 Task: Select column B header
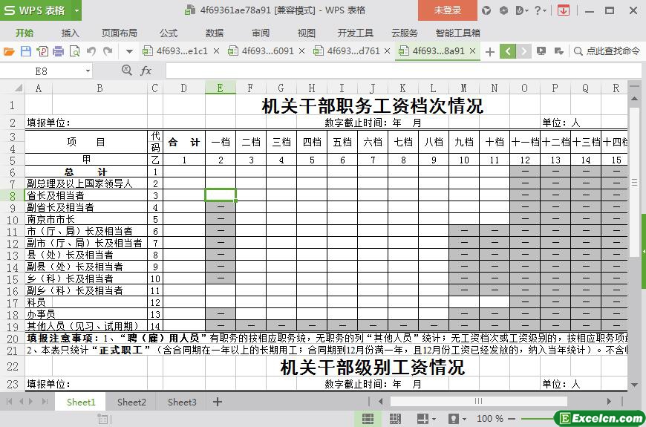tap(99, 88)
